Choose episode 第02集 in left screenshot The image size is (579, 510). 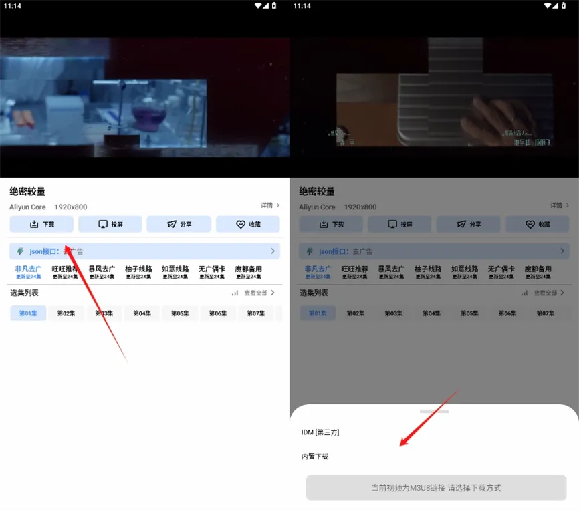[x=66, y=313]
